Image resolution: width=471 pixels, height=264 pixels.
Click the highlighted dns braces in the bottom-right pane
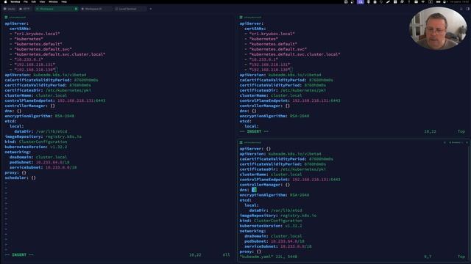point(254,190)
